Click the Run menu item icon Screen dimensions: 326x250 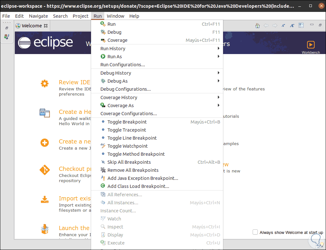coord(103,24)
